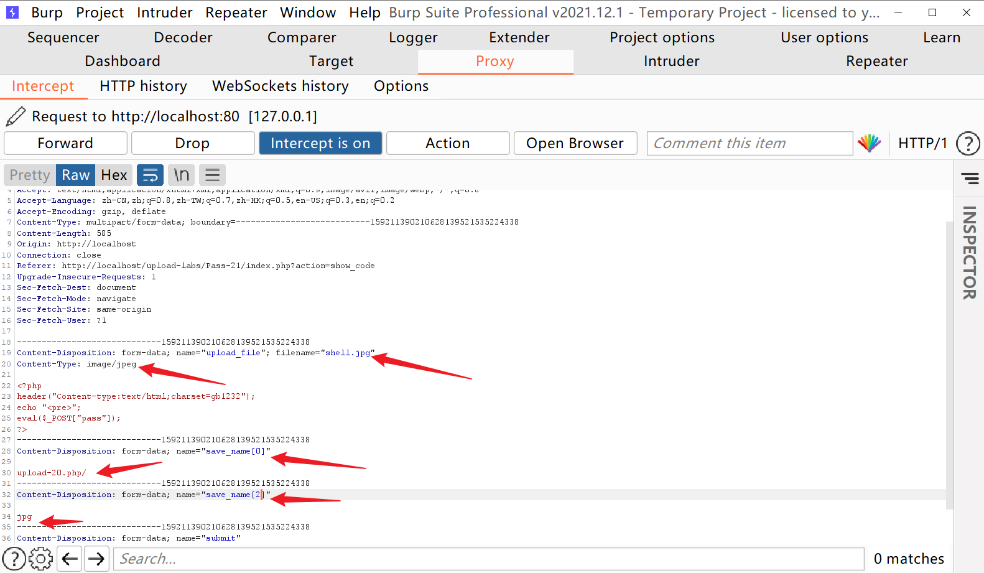Open the Help menu

click(364, 12)
